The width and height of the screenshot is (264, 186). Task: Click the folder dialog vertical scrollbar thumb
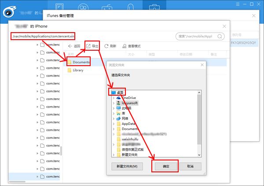tap(199, 119)
